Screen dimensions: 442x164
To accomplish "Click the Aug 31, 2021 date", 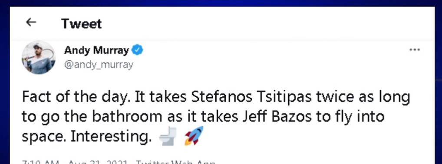I will coord(98,162).
